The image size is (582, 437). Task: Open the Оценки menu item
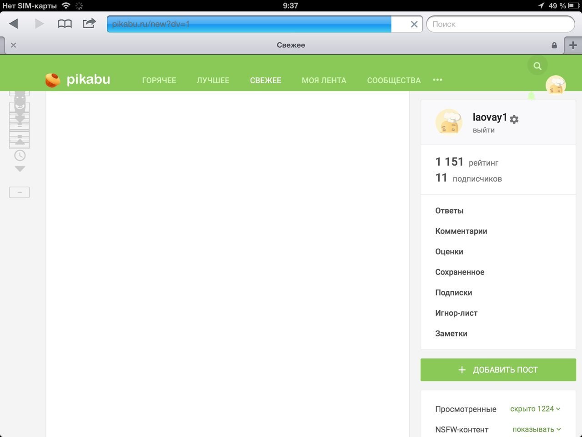[449, 252]
